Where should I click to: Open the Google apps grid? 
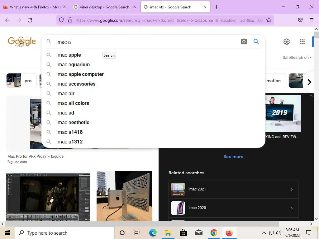(302, 42)
